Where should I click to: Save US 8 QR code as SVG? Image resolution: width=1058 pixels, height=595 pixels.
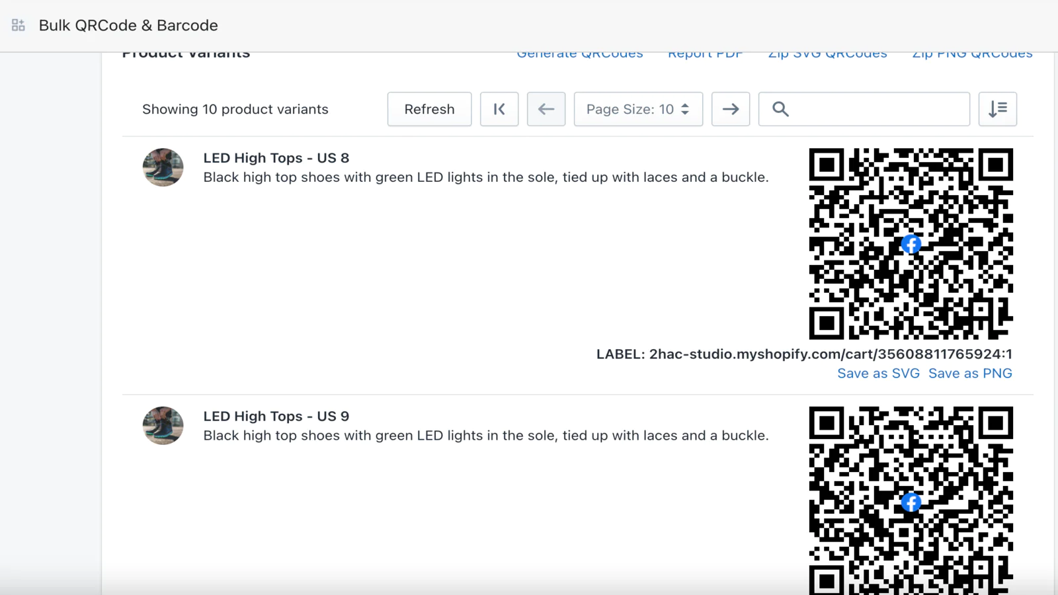pyautogui.click(x=878, y=374)
